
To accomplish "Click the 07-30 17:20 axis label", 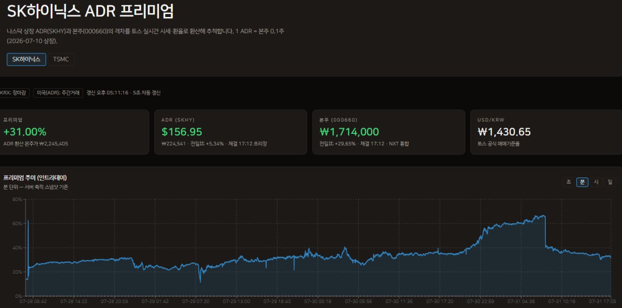I will pos(440,301).
